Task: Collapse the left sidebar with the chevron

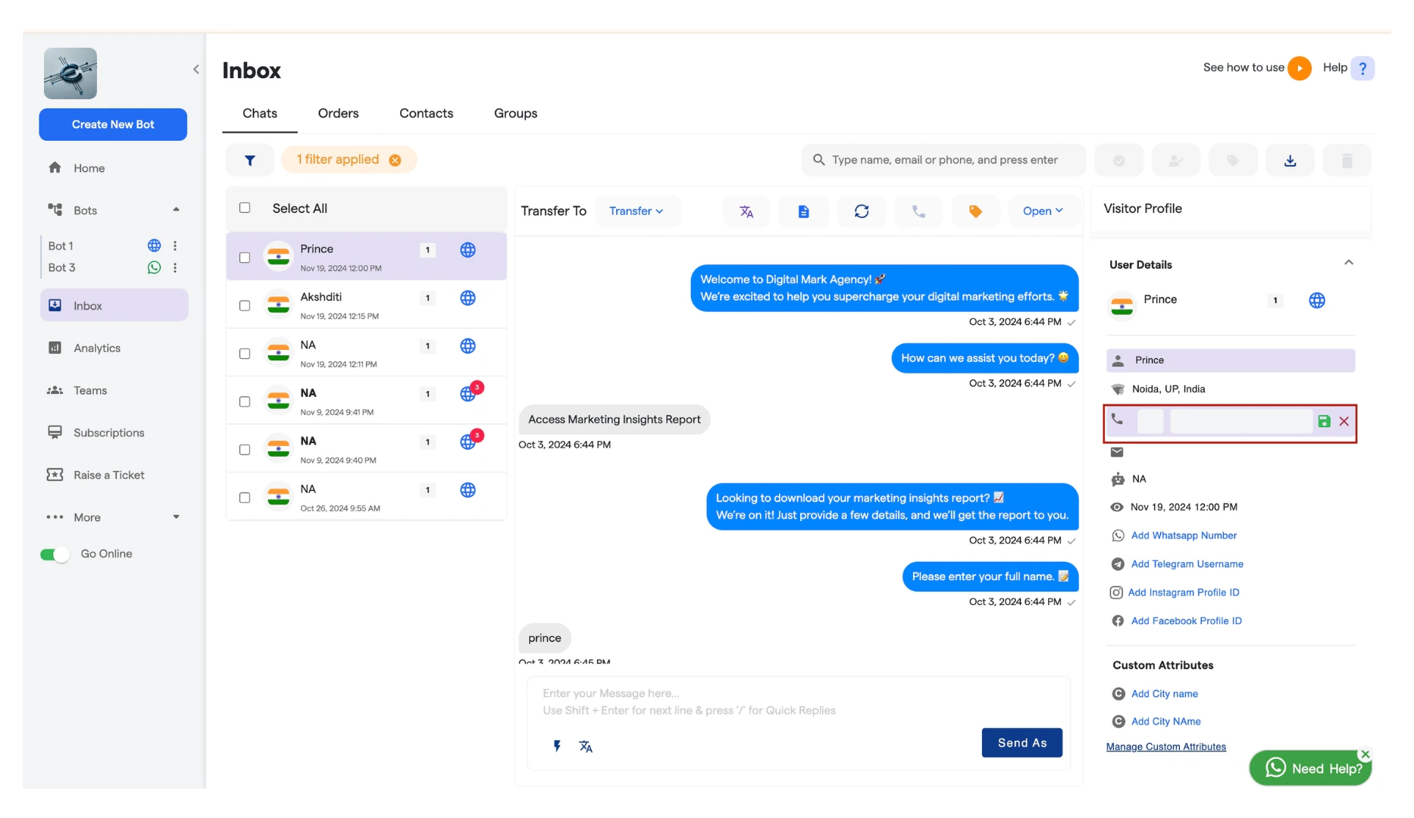Action: coord(196,70)
